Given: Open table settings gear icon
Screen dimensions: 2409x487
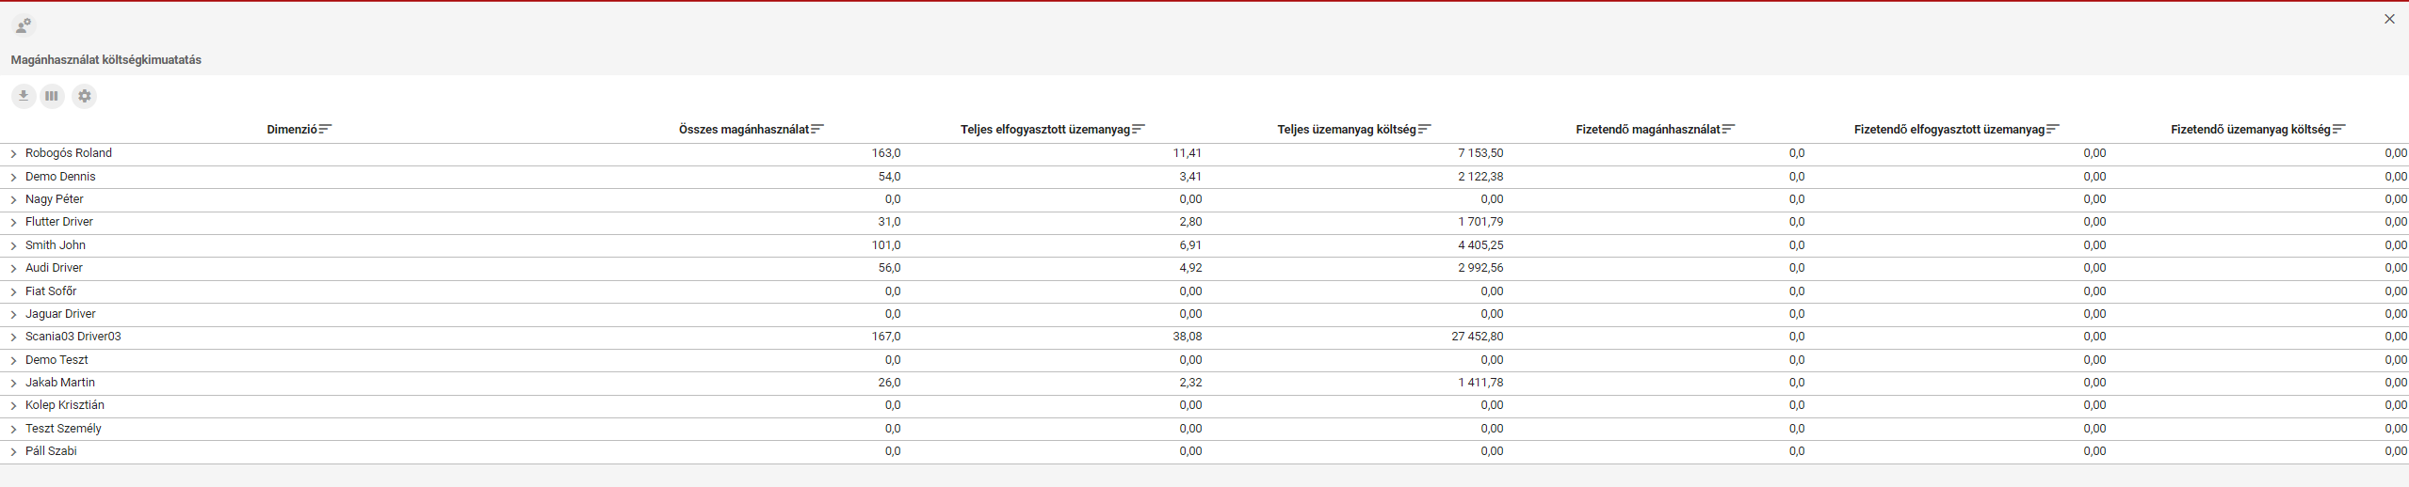Looking at the screenshot, I should pos(85,96).
